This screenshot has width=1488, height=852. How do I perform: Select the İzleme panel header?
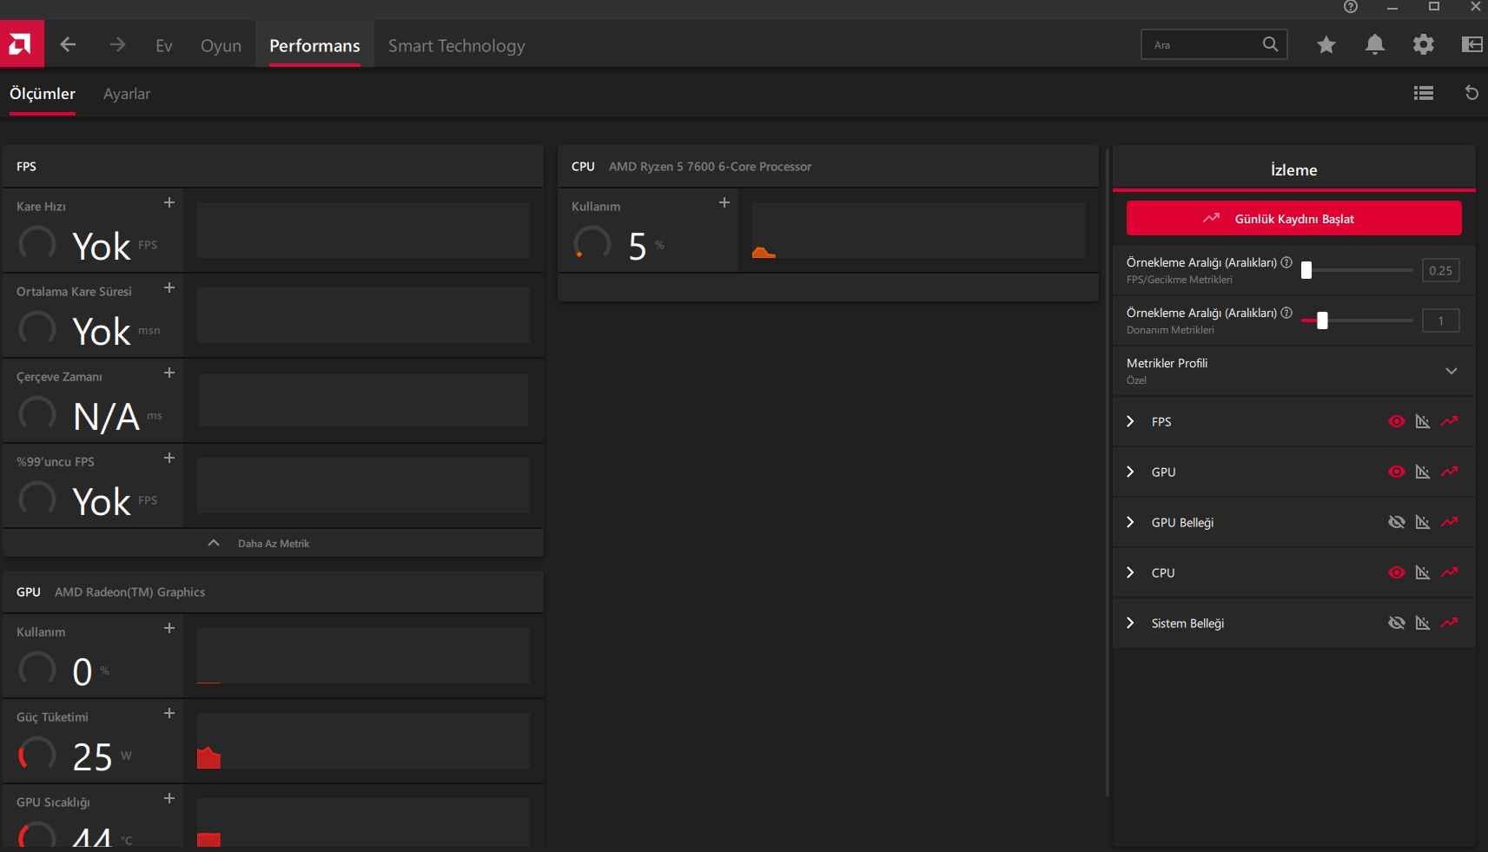(1293, 169)
